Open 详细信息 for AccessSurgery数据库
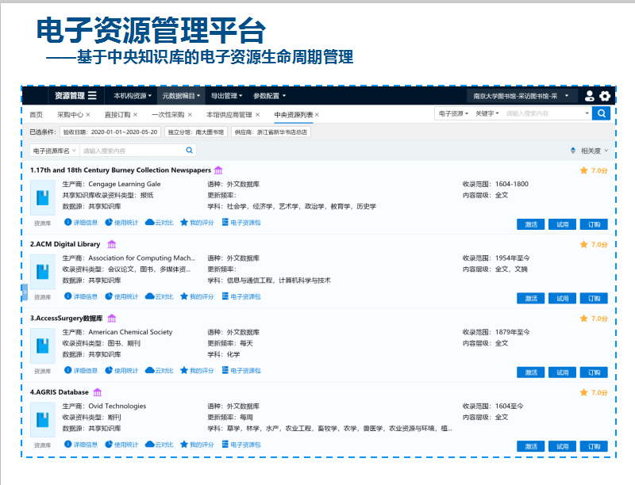Screen dimensions: 635x485 pyautogui.click(x=81, y=370)
